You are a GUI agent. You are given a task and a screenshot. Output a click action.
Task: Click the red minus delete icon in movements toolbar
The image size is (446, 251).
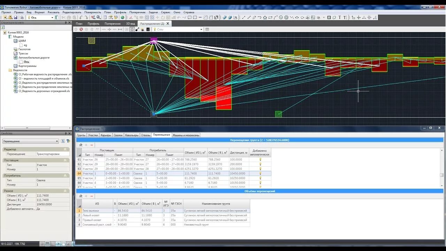coord(92,145)
